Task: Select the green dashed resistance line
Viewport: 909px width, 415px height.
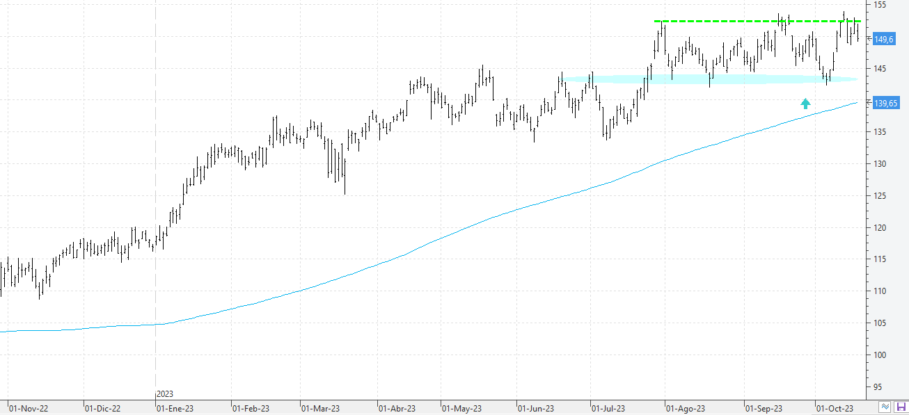Action: click(752, 21)
